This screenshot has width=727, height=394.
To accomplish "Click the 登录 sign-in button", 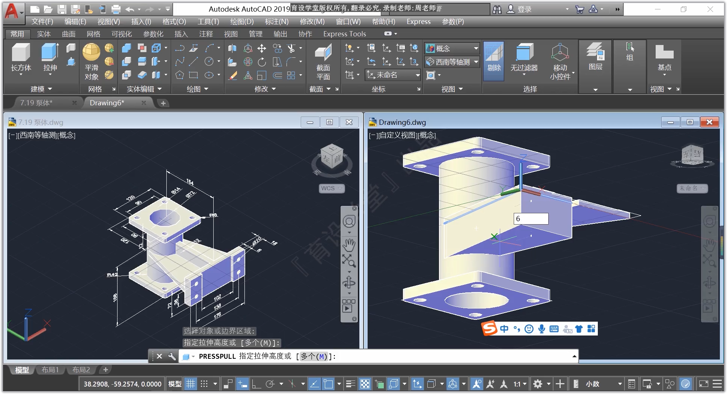I will click(519, 9).
